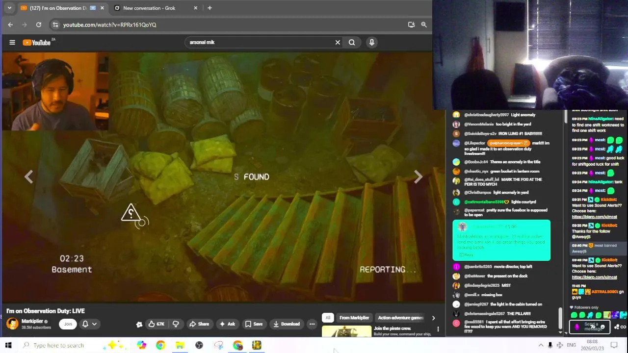The width and height of the screenshot is (628, 353).
Task: Open the Windows notification center
Action: 613,345
